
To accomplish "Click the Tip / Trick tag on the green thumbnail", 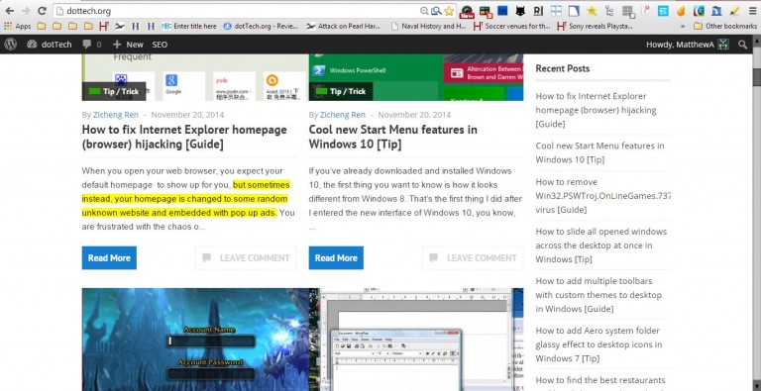I will pos(341,91).
